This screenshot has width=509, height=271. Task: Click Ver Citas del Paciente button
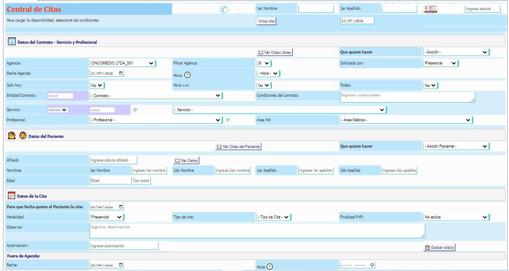pos(238,146)
